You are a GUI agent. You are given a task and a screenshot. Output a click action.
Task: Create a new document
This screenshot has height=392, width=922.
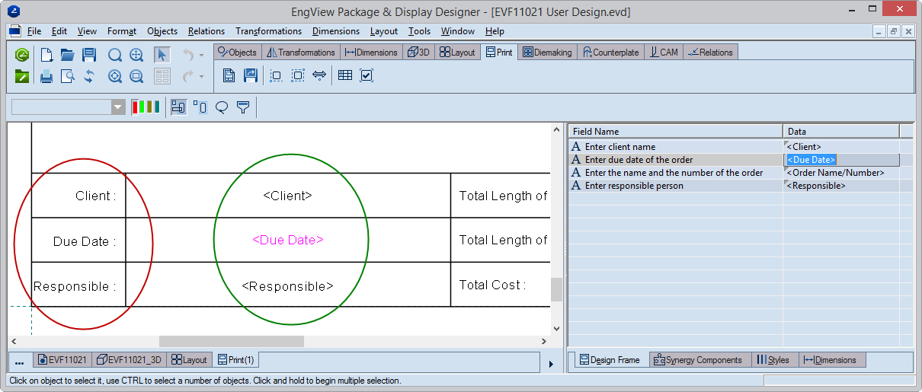[x=46, y=55]
